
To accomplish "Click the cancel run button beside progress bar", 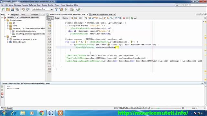I will pos(183,108).
